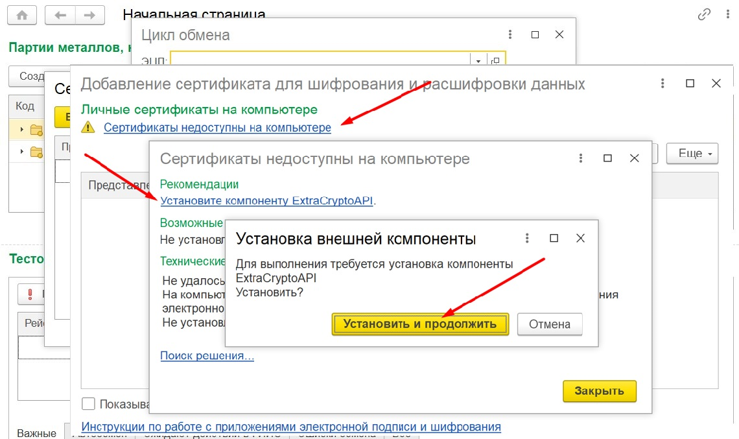Open main window kebab menu at top right

click(x=728, y=14)
